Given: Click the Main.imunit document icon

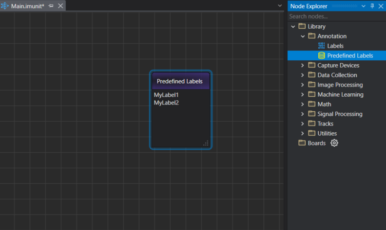Looking at the screenshot, I should tap(5, 6).
